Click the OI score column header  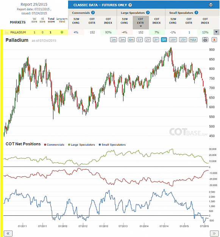coord(42,20)
